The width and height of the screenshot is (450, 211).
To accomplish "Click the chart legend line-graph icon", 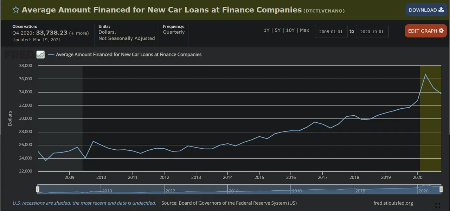I will (x=40, y=55).
